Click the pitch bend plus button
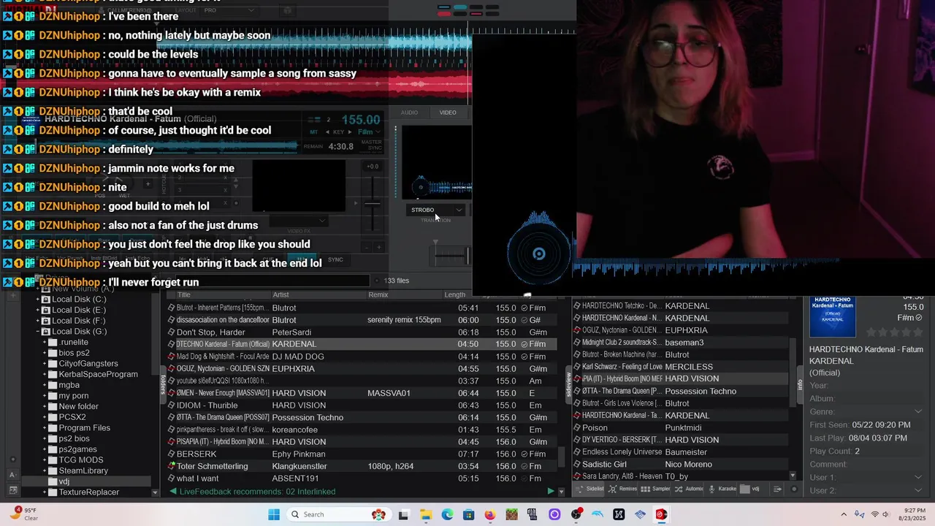 pos(380,247)
